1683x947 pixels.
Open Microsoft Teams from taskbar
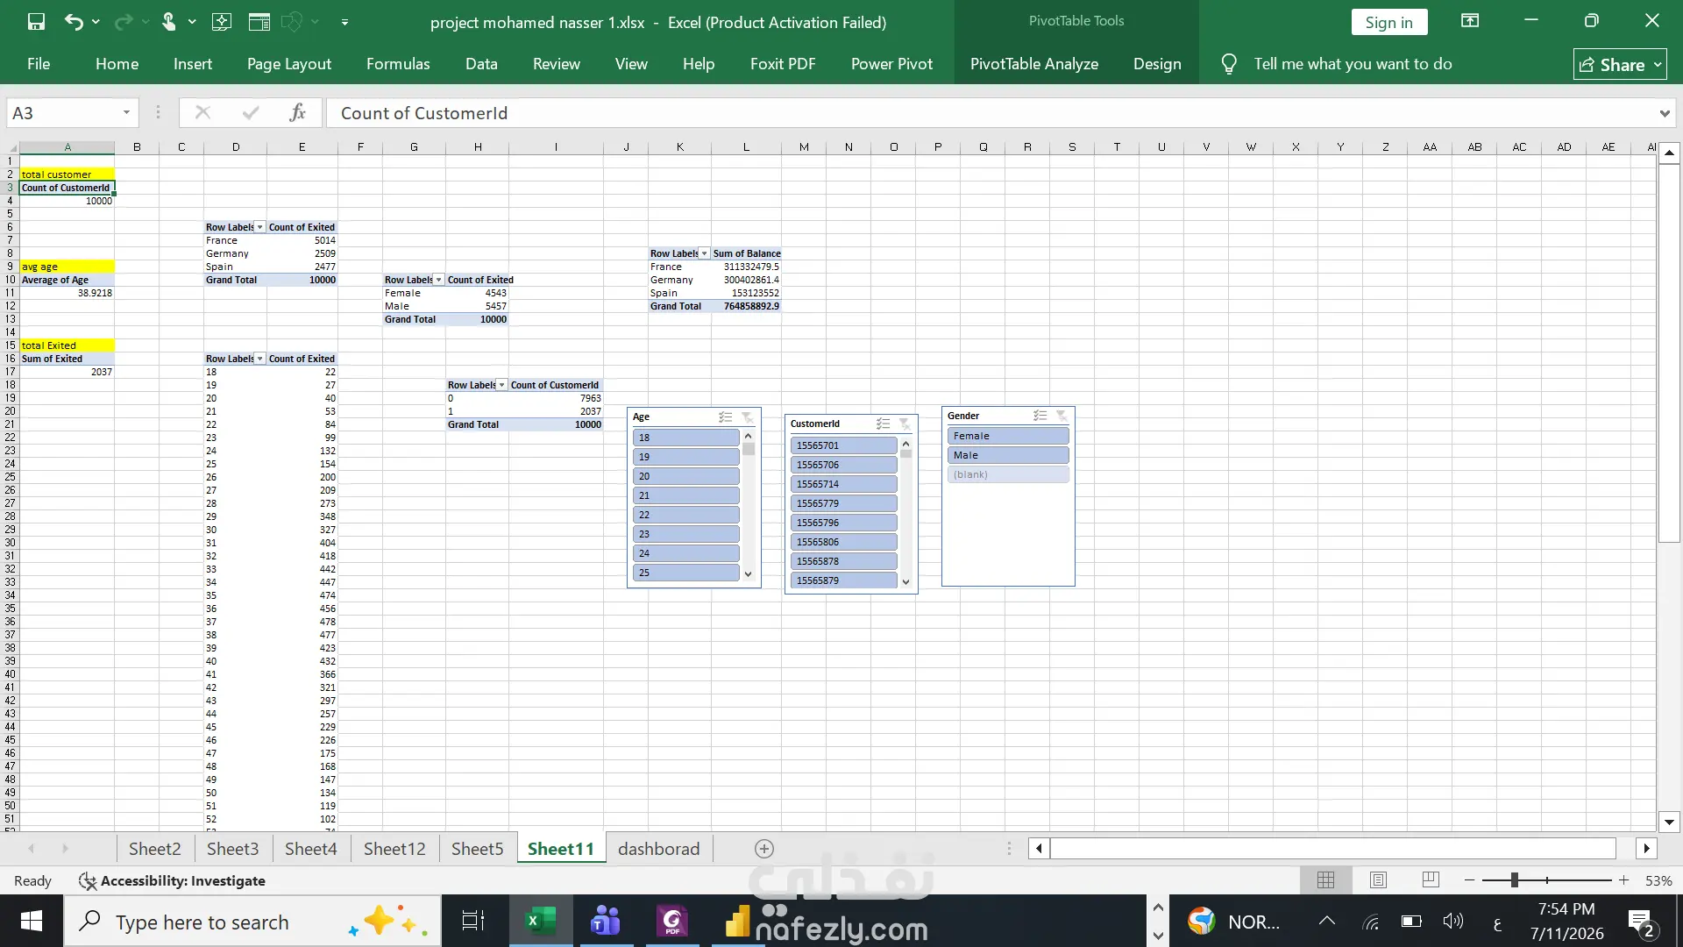pyautogui.click(x=606, y=921)
